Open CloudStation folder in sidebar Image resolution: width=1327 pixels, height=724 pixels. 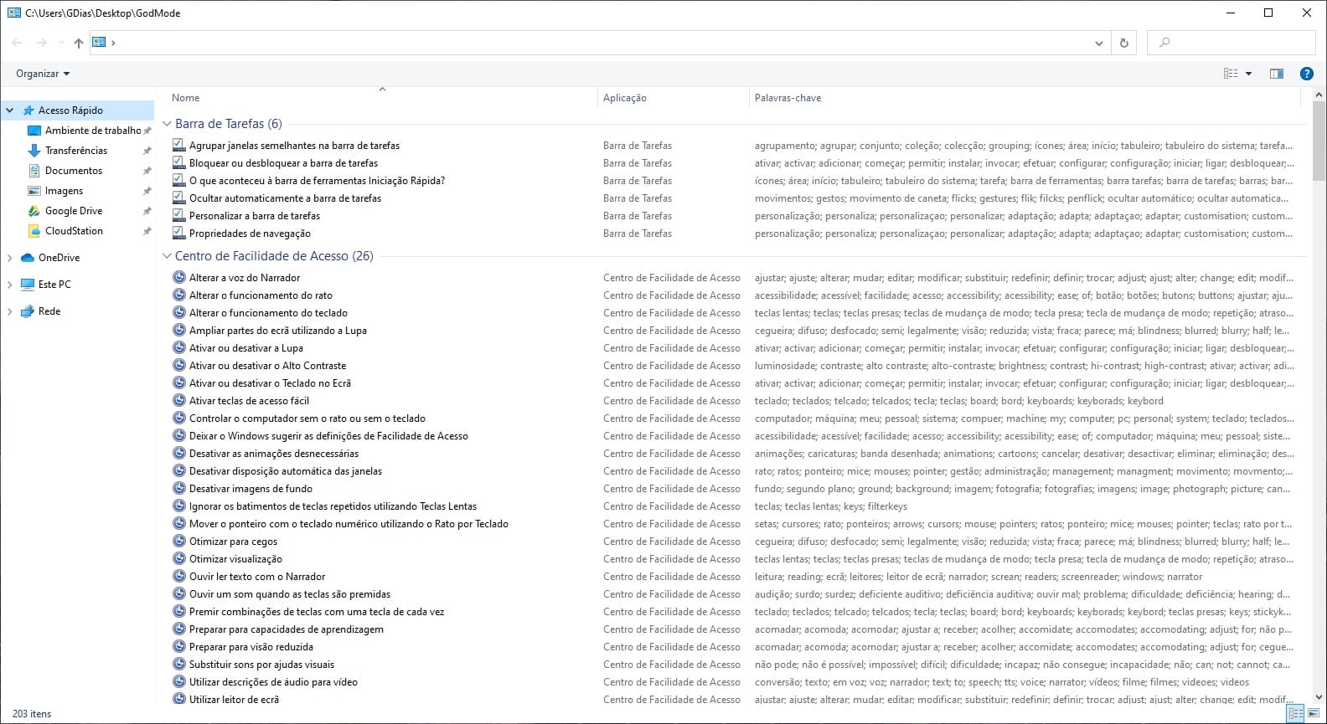click(x=74, y=231)
